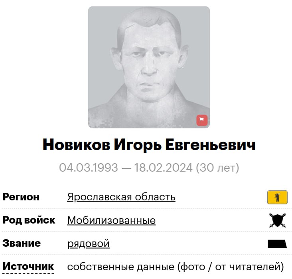Open the Ярославская область link

pyautogui.click(x=121, y=197)
